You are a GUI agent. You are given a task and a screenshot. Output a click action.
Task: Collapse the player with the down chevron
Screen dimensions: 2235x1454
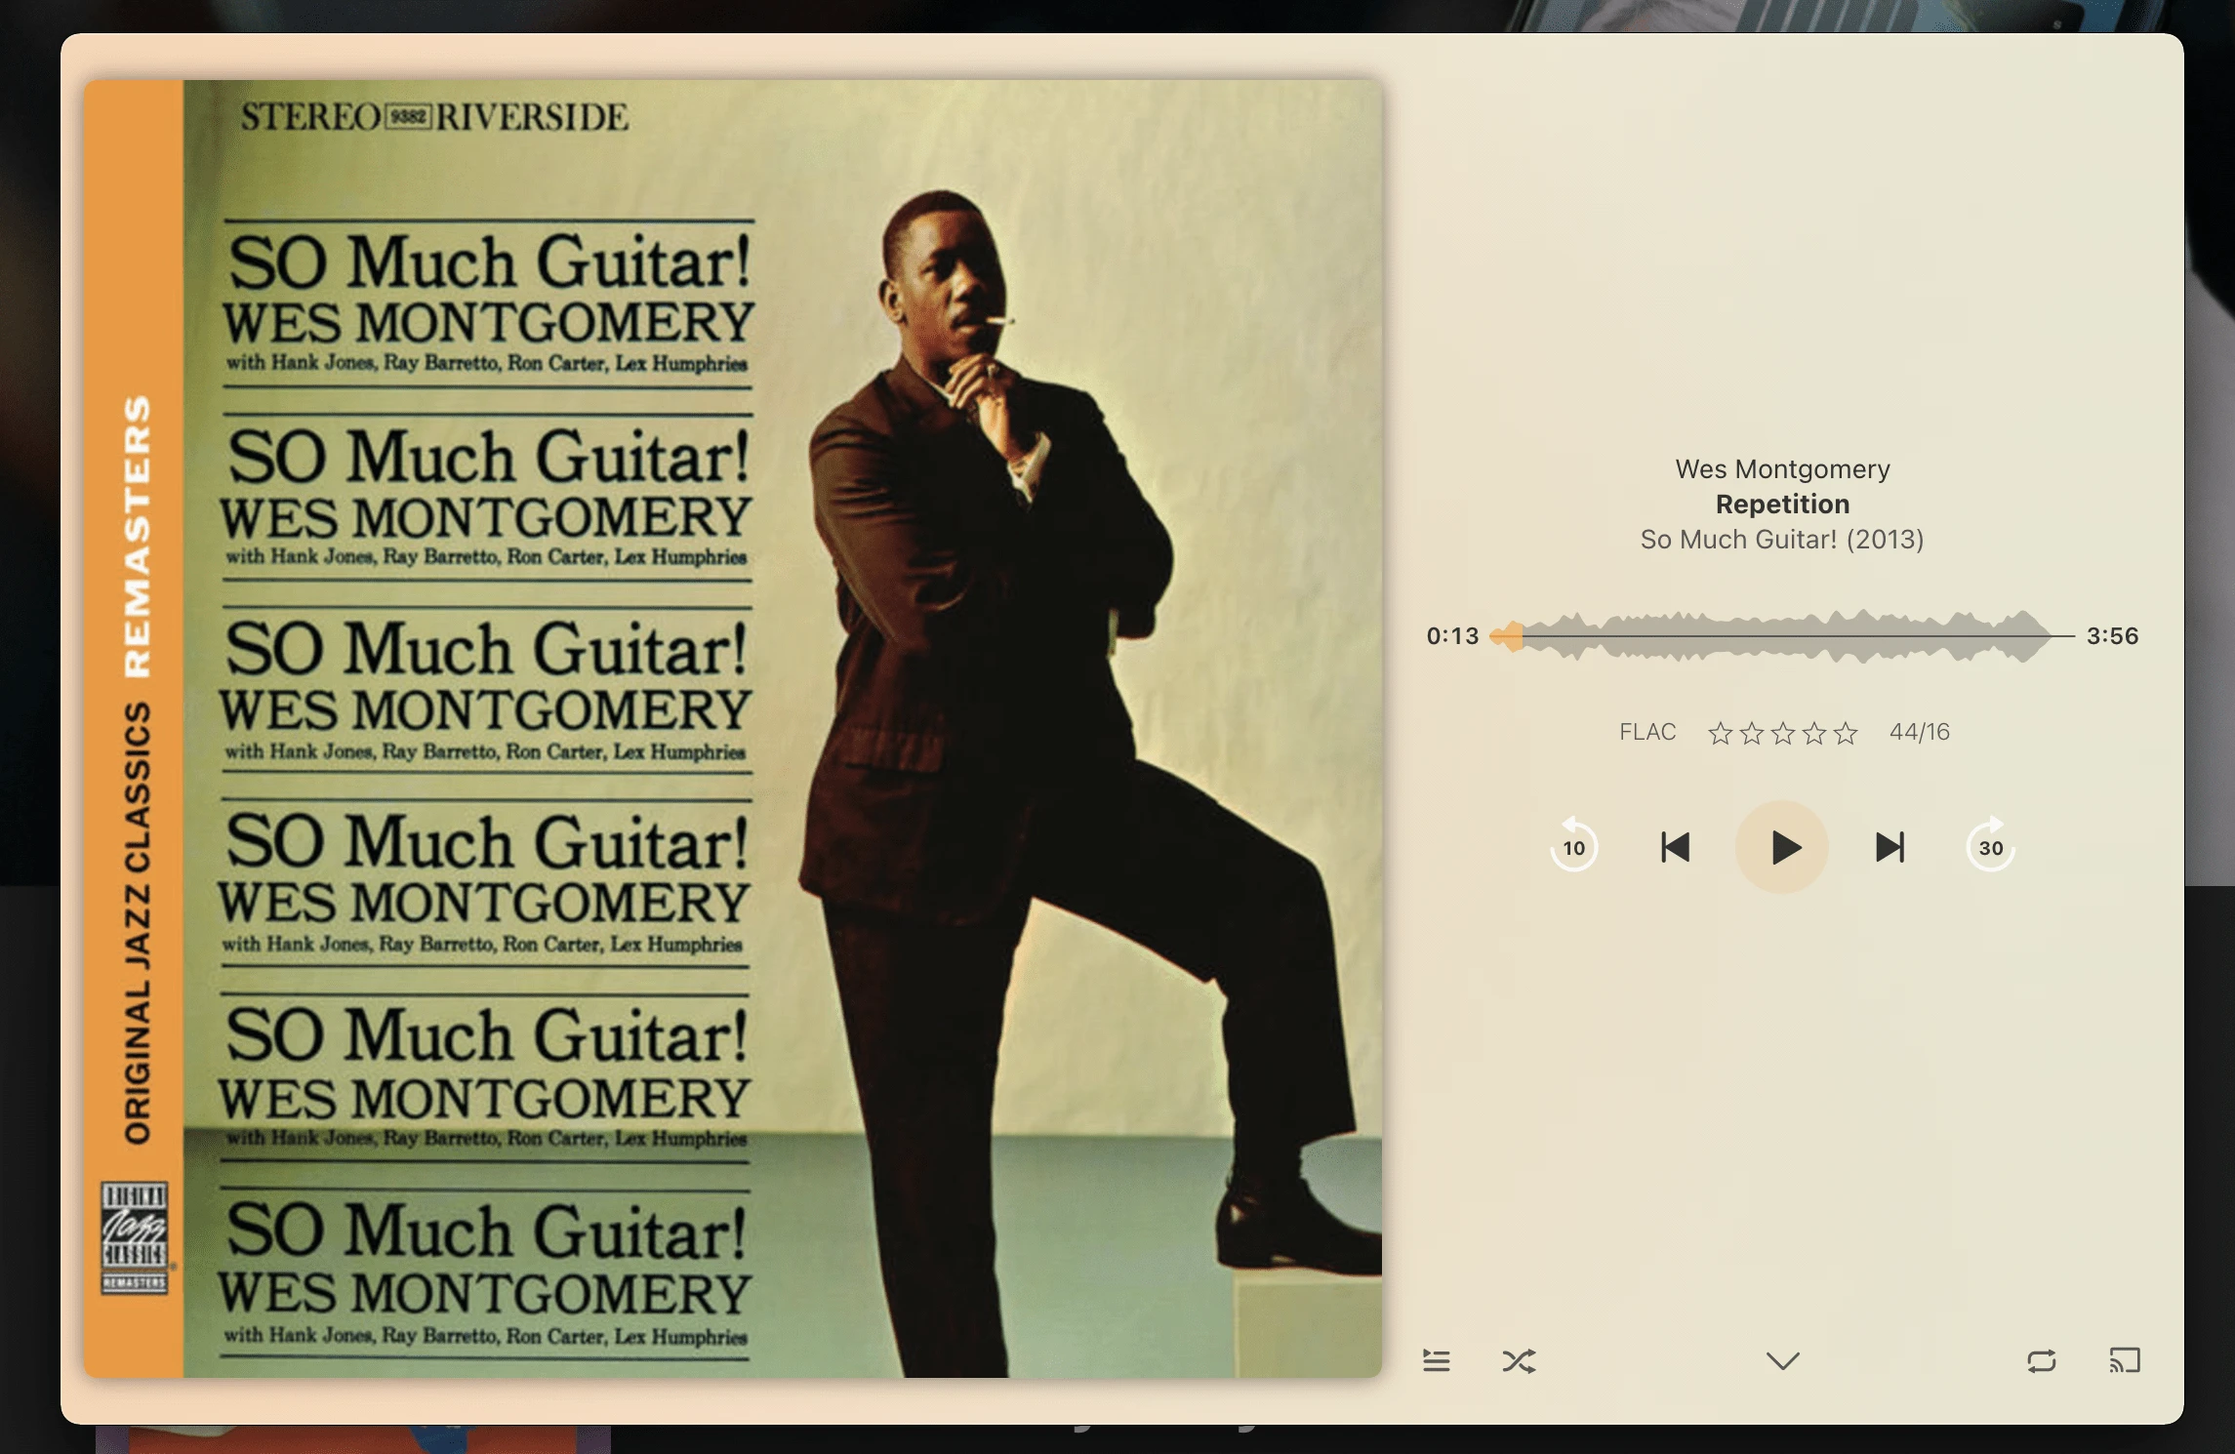click(x=1783, y=1360)
